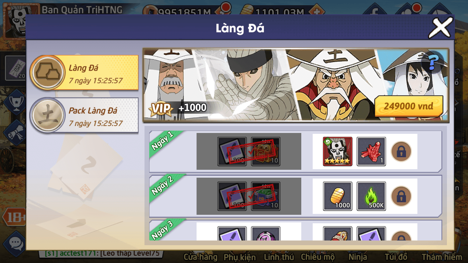
Task: Open the blue question mark help icon
Action: point(433,62)
